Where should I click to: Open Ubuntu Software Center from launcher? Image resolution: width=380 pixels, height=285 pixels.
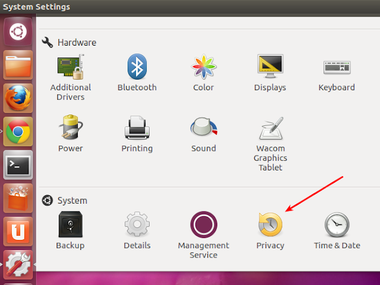(18, 198)
